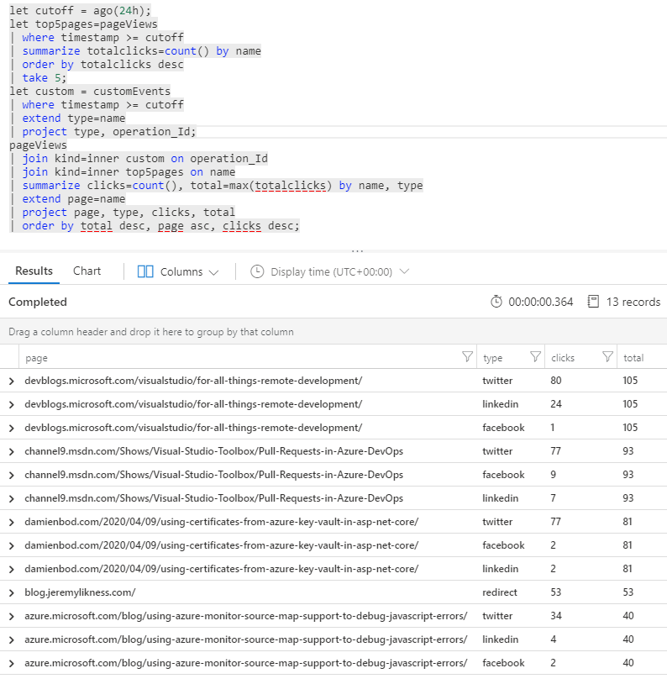Open the filter on the clicks column
The height and width of the screenshot is (684, 667).
coord(607,357)
